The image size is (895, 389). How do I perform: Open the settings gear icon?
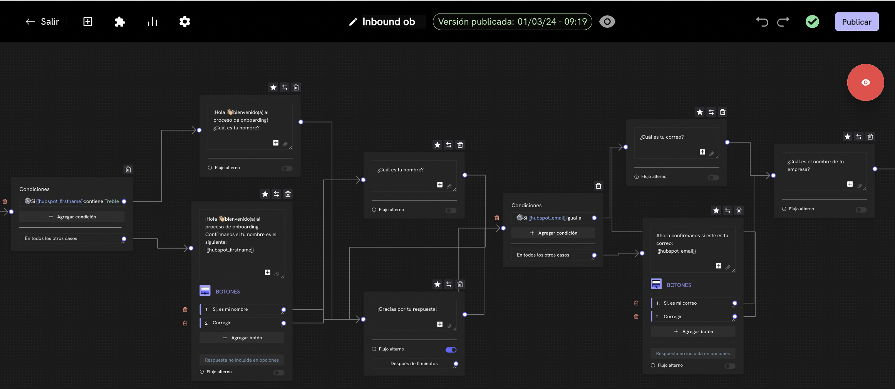[x=185, y=22]
